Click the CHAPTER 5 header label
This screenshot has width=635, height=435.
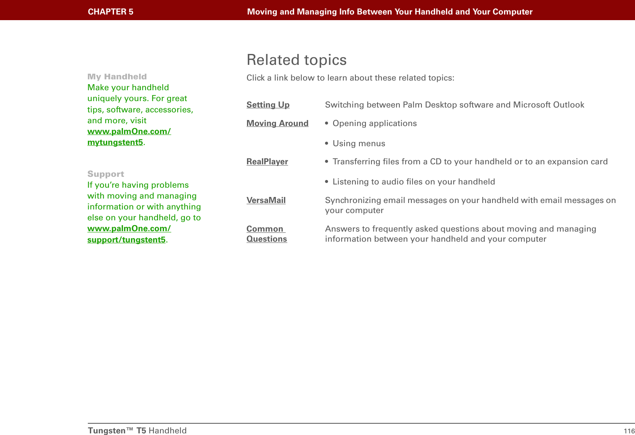tap(111, 12)
